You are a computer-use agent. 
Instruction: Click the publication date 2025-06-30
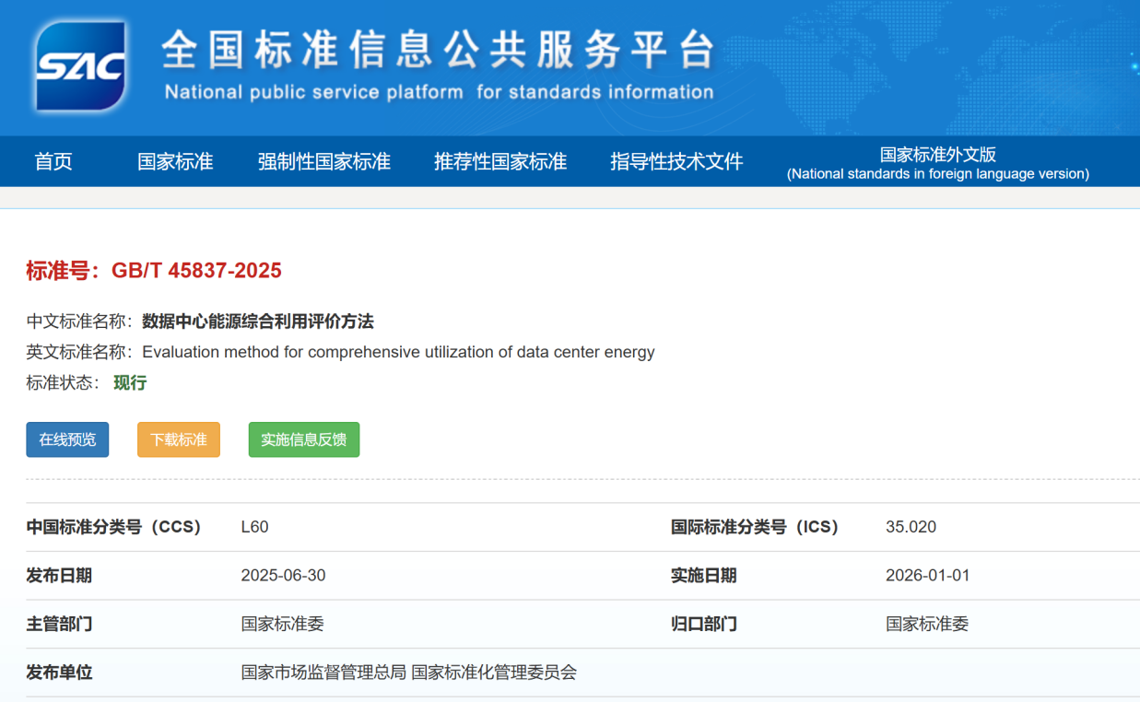click(x=283, y=576)
